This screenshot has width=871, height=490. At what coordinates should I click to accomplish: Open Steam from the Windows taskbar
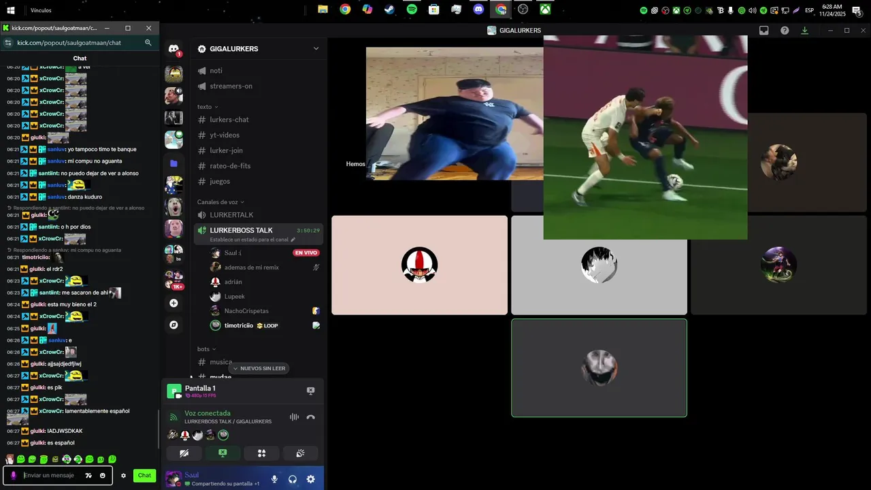389,10
